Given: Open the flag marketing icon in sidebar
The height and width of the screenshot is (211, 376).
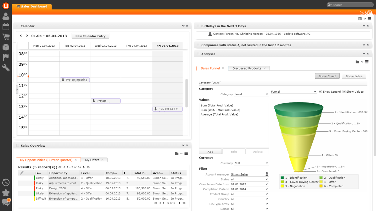Looking at the screenshot, I should 6,57.
